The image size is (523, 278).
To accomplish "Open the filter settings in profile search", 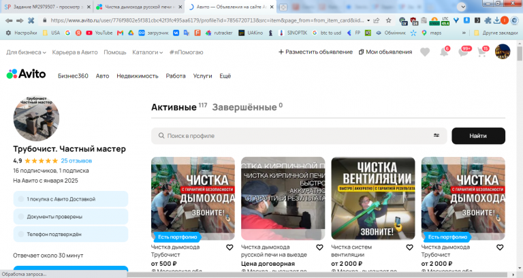I will [437, 135].
